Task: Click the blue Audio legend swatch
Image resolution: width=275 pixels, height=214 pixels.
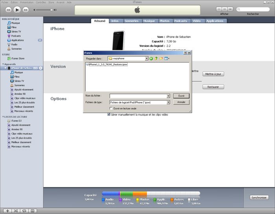Action: click(x=103, y=199)
